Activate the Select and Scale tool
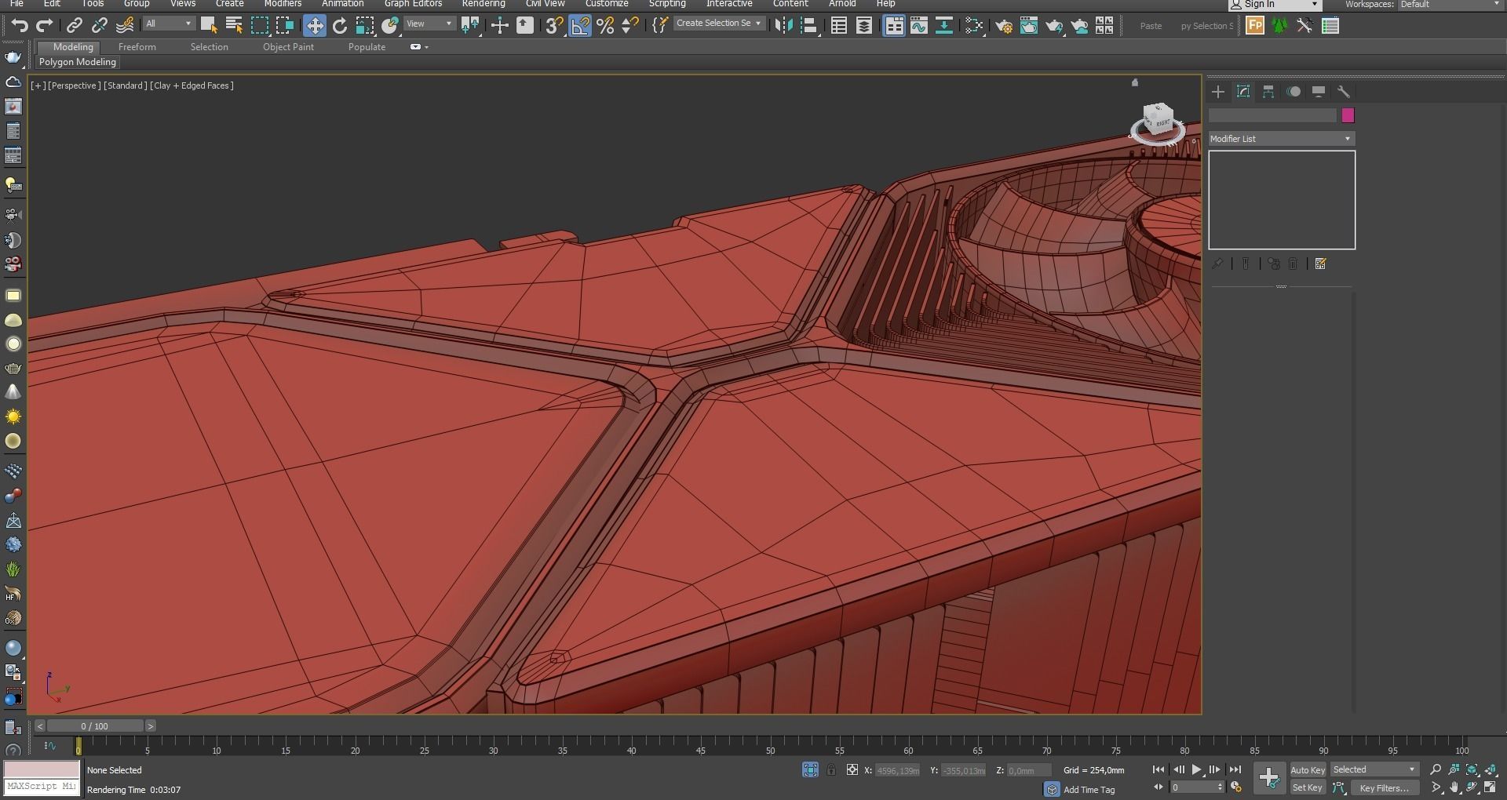This screenshot has height=800, width=1507. (365, 25)
